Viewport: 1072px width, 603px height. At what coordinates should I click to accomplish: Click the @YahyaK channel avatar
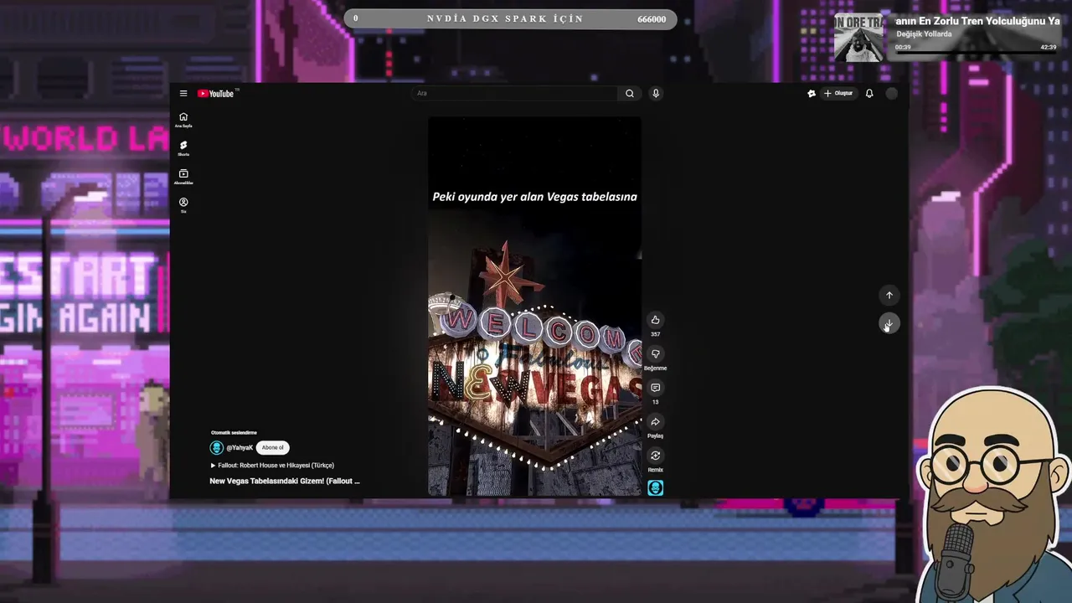217,448
